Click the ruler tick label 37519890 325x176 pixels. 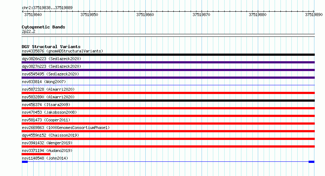[314, 15]
